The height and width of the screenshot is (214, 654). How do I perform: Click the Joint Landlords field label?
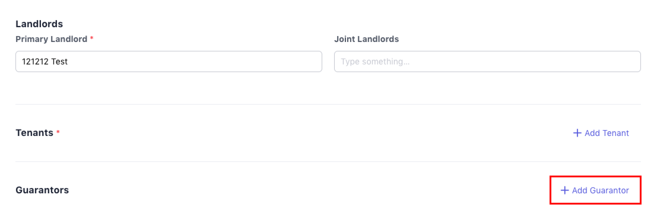366,39
